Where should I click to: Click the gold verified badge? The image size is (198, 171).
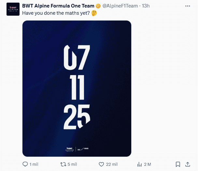[x=98, y=6]
